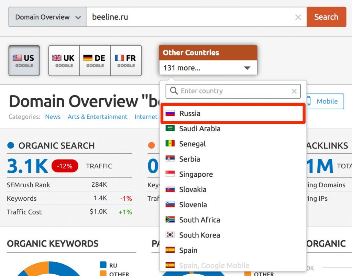Click the German flag icon
Viewport: 352px width, 276px height.
click(x=88, y=58)
